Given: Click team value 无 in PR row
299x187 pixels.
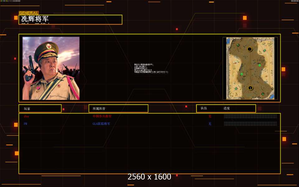Looking at the screenshot, I should point(210,124).
